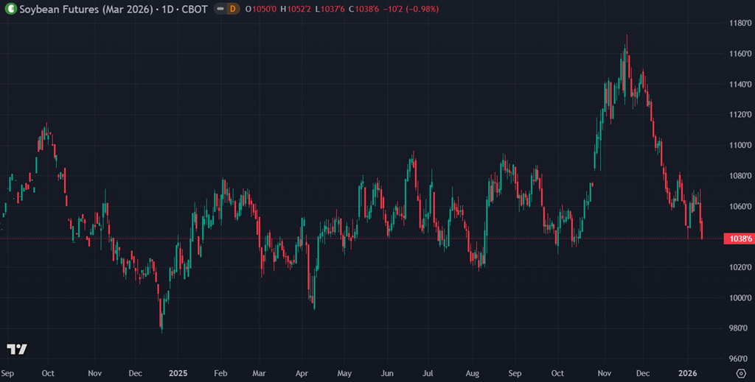The image size is (755, 382).
Task: Click the 2025 label on time axis
Action: pyautogui.click(x=178, y=373)
